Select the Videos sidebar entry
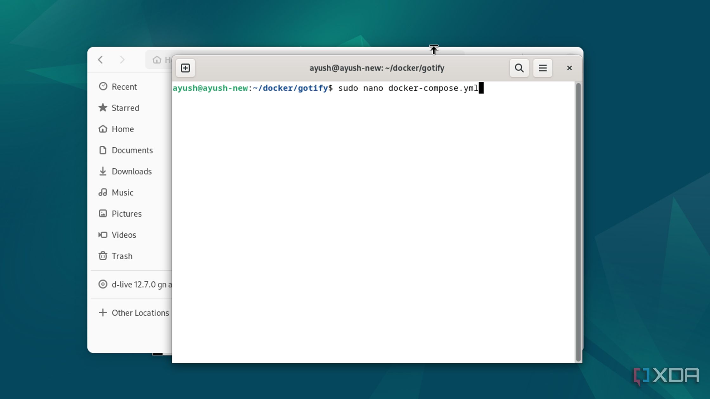 [x=124, y=235]
